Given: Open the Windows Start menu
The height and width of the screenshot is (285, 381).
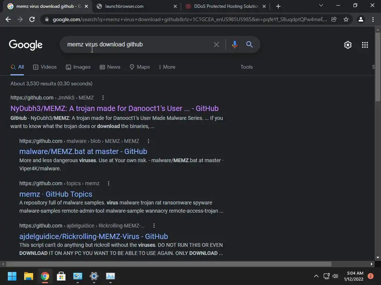Looking at the screenshot, I should pos(12,276).
